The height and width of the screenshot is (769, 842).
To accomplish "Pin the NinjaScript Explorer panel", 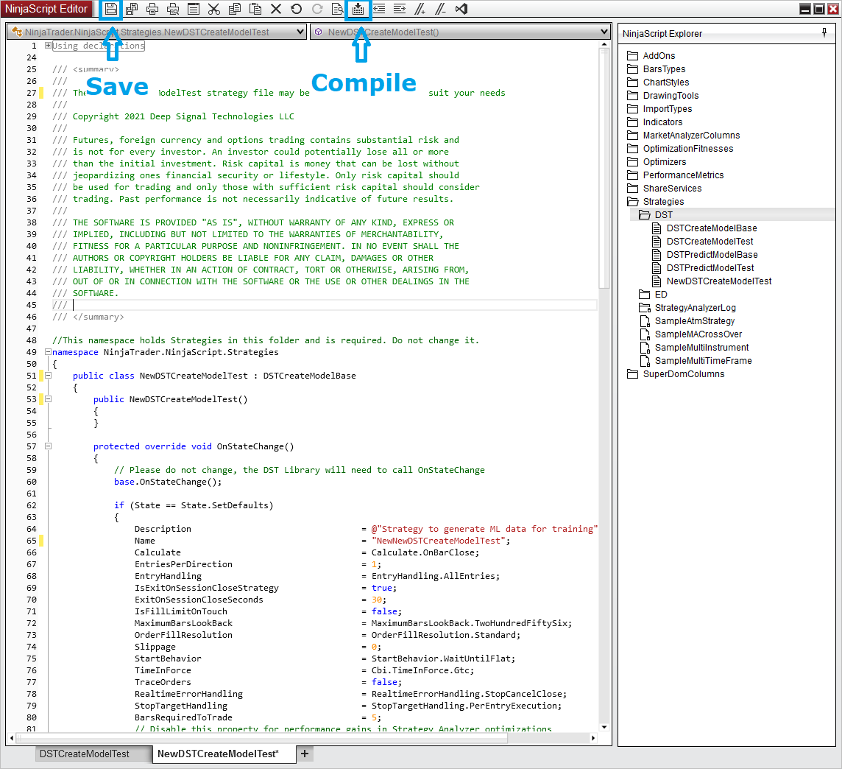I will click(x=824, y=33).
